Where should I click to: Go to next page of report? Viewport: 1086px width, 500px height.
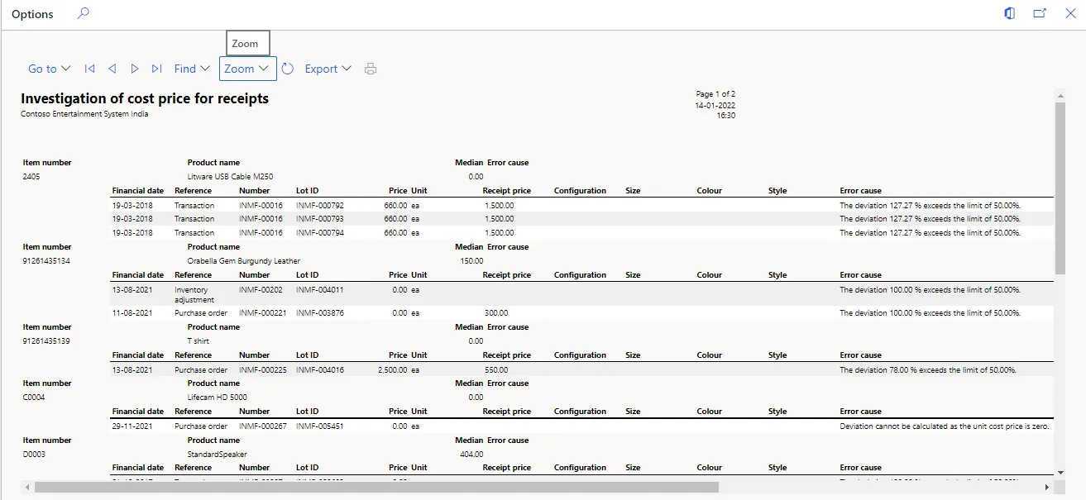(135, 69)
